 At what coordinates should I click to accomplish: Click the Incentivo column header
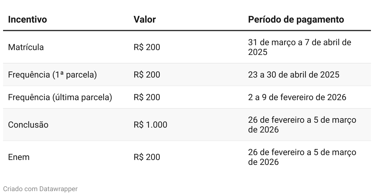point(27,20)
